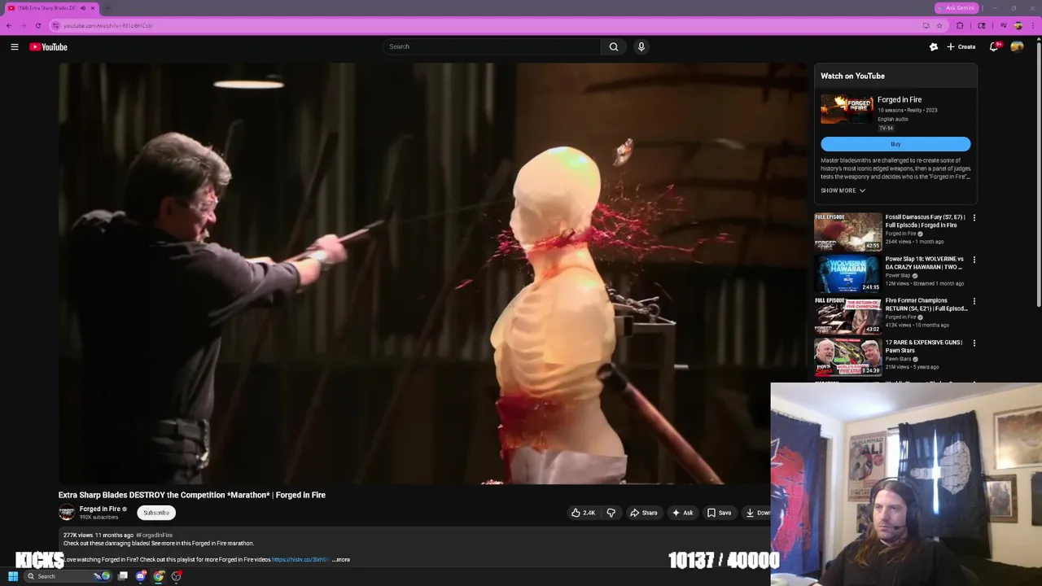Open a new browser tab
This screenshot has height=586, width=1042.
point(107,8)
